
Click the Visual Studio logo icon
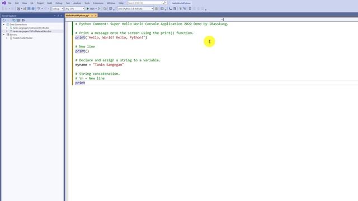[4, 3]
